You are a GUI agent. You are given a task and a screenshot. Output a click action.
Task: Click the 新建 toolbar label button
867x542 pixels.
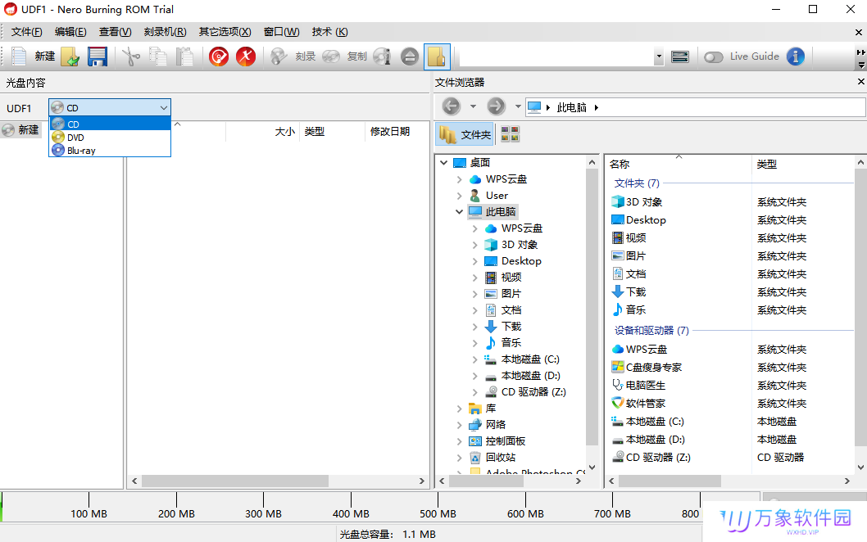point(45,56)
